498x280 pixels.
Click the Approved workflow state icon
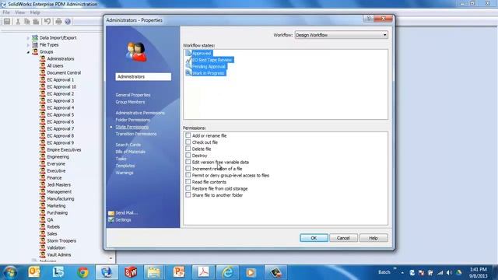pos(188,53)
